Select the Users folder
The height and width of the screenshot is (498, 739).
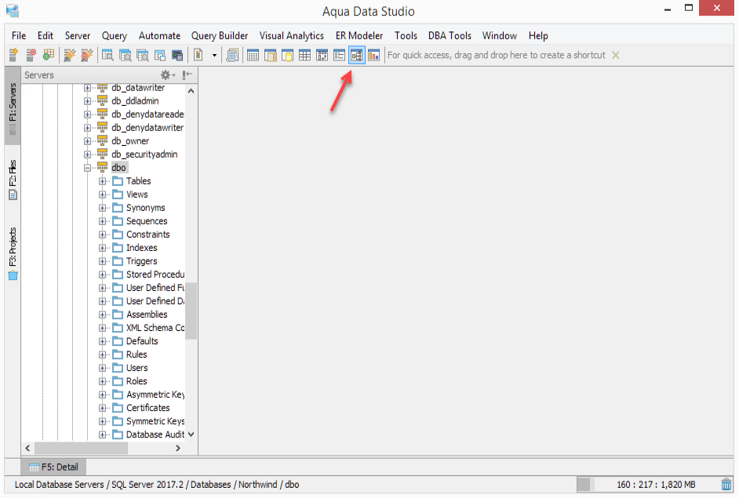tap(137, 368)
